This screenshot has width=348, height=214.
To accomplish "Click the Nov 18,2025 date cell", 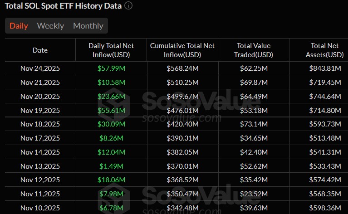I will [x=40, y=124].
